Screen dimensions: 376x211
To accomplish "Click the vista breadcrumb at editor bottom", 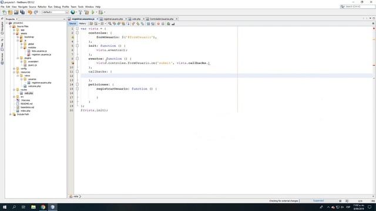I will point(76,196).
